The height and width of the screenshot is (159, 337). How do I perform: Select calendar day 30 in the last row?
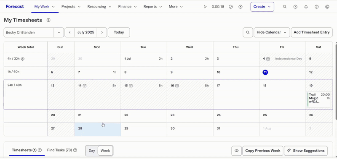click(190, 130)
